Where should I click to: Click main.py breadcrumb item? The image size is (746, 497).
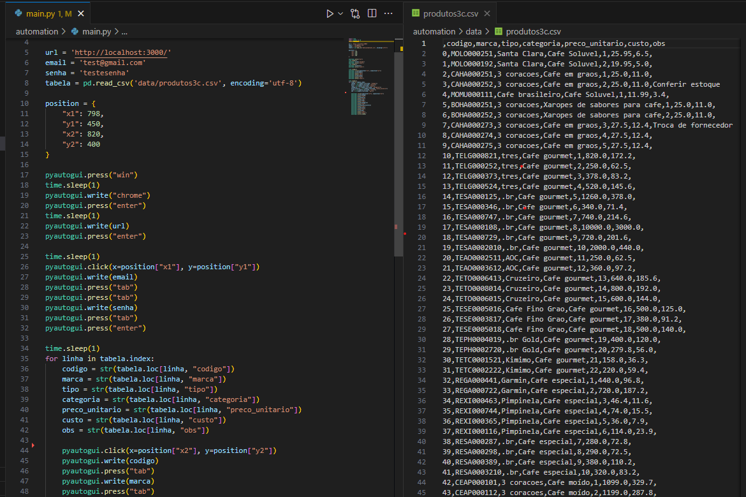click(x=96, y=31)
